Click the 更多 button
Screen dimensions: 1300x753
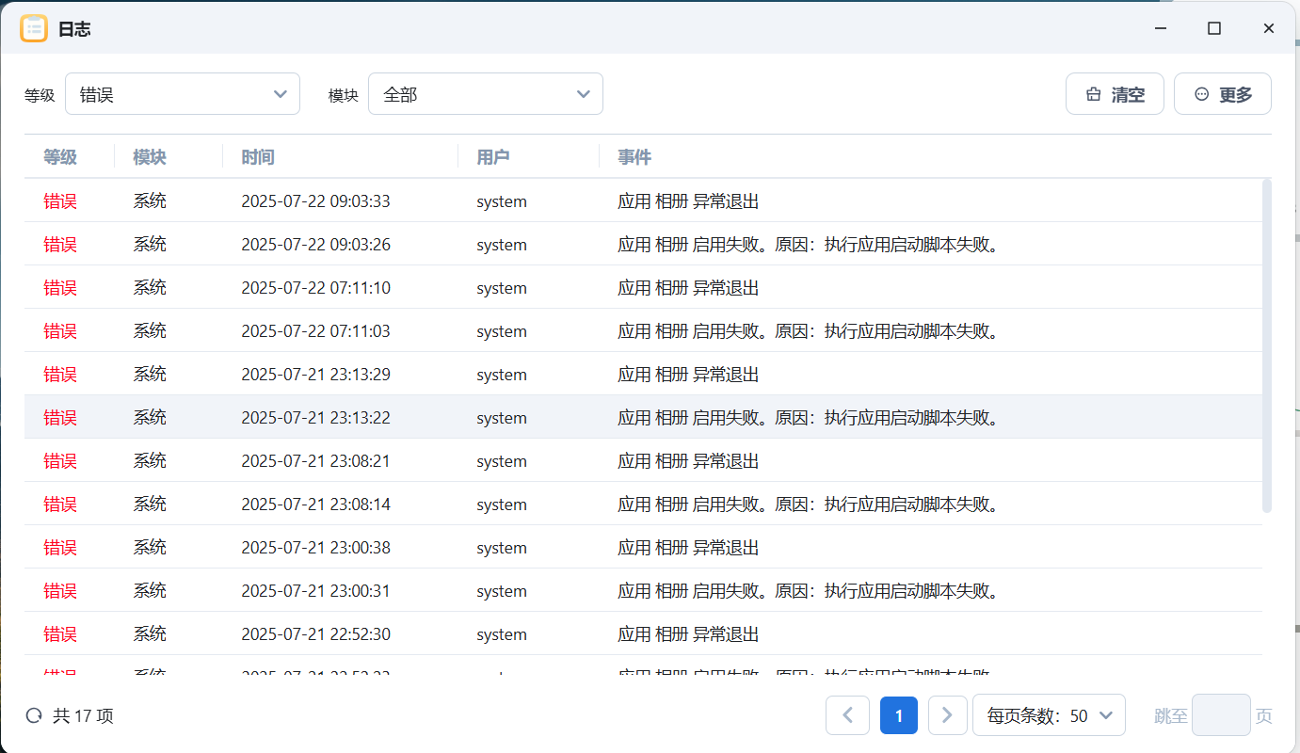point(1223,94)
